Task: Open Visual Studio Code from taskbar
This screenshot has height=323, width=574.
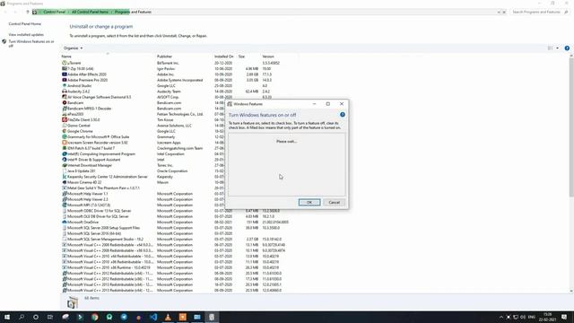Action: 153,317
